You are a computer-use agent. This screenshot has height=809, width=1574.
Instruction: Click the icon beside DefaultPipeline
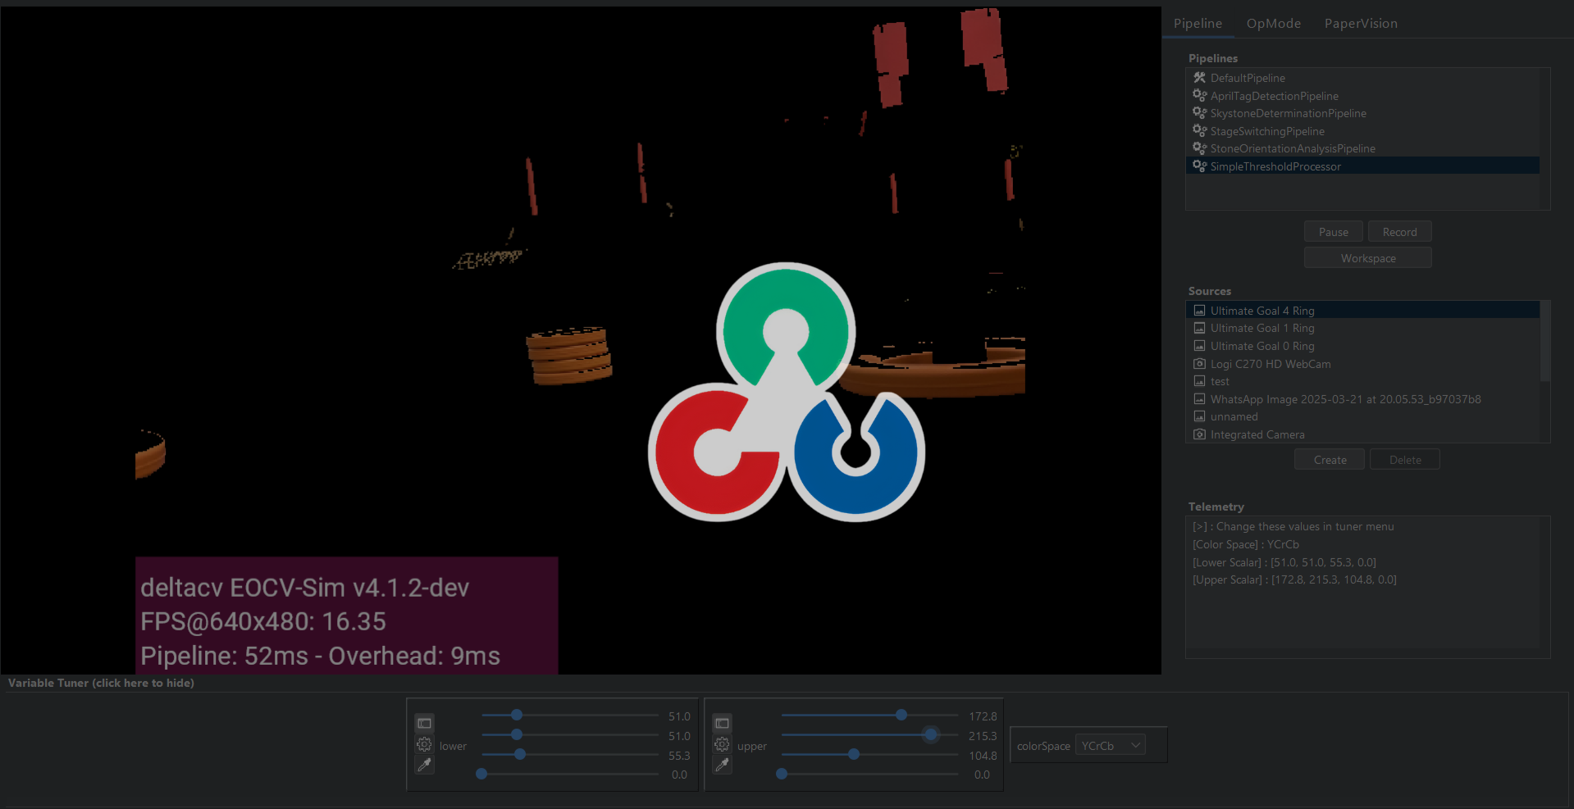pyautogui.click(x=1199, y=78)
